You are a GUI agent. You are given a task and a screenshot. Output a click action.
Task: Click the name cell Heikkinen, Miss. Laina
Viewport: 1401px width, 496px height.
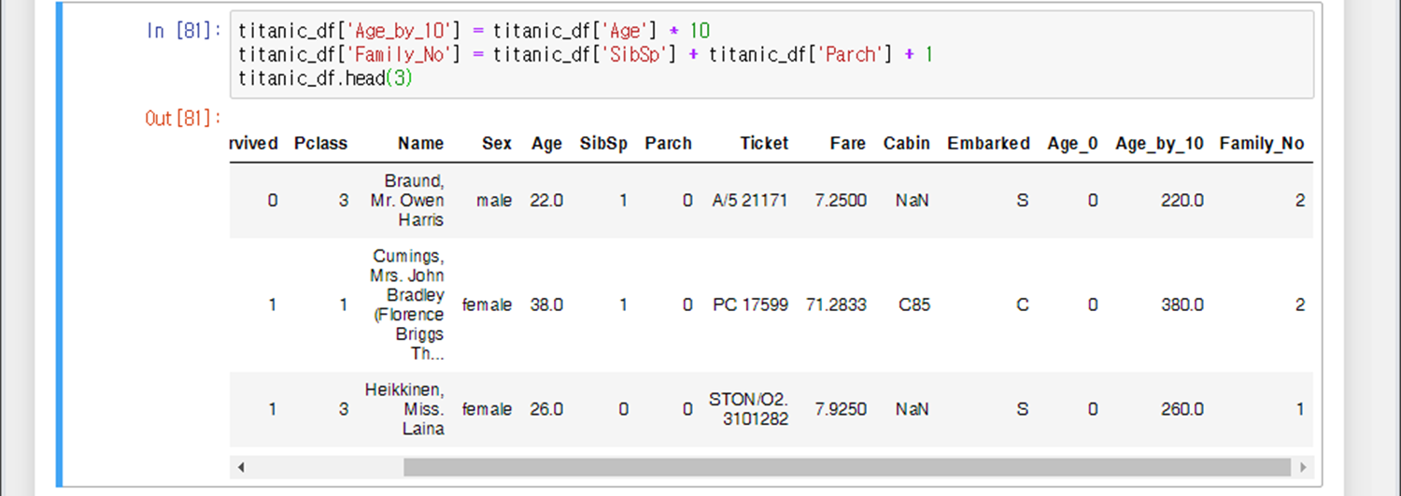[404, 409]
